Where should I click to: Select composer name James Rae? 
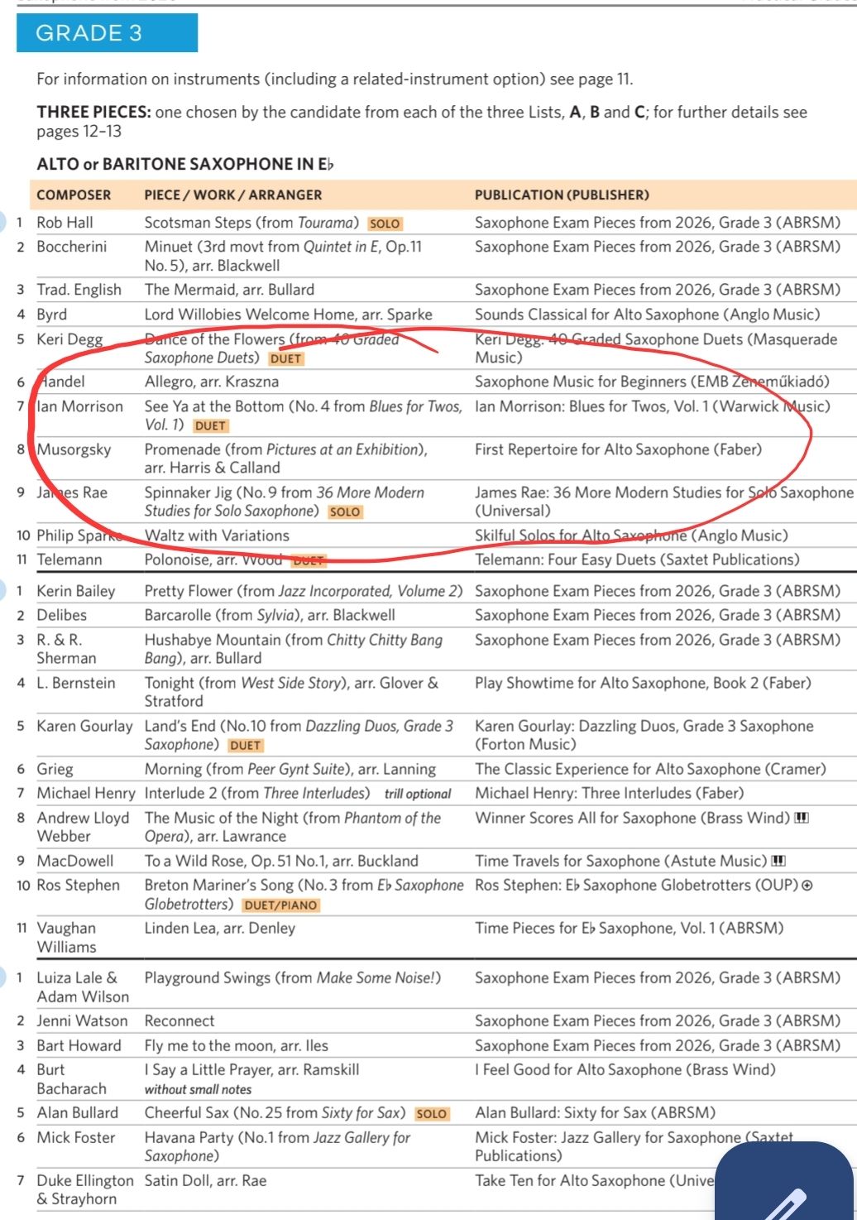[72, 492]
